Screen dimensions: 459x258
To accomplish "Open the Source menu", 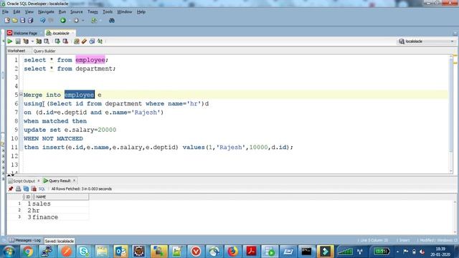I will pos(77,11).
